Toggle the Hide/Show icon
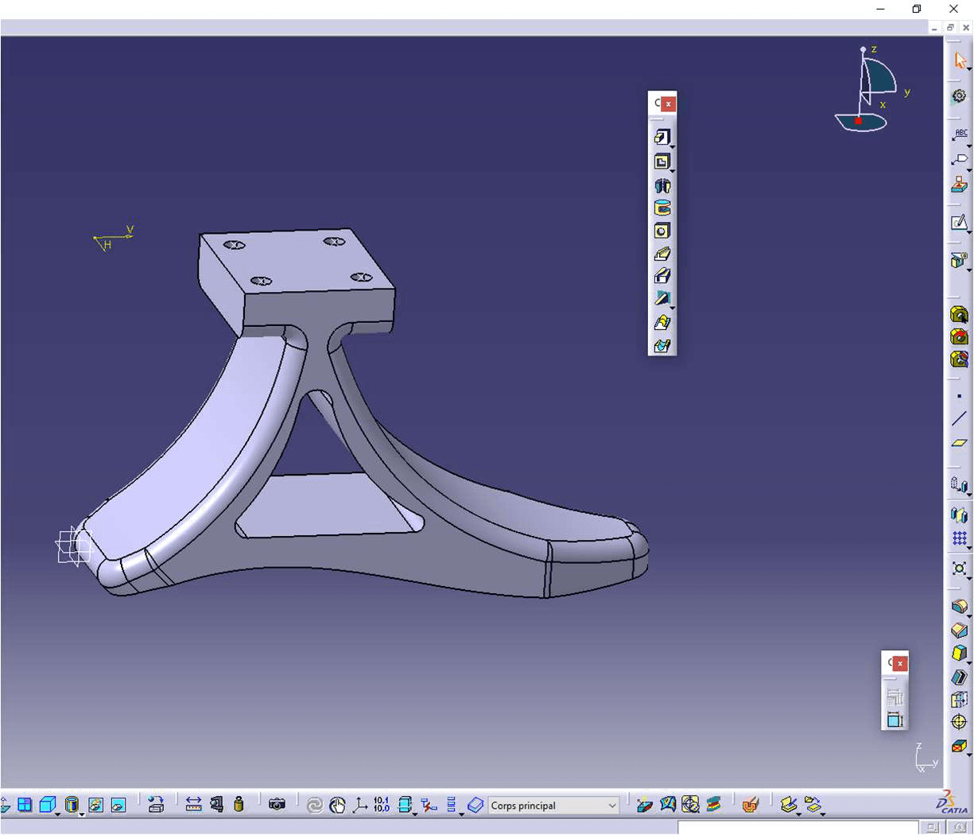This screenshot has height=835, width=974. [95, 805]
